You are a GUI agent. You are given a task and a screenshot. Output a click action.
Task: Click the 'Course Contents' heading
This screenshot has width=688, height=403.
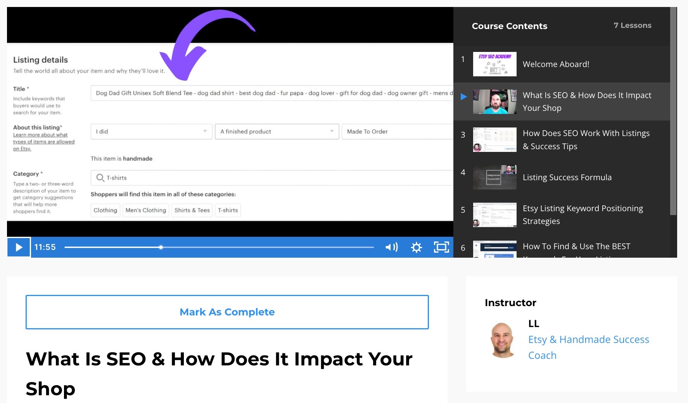pos(510,26)
